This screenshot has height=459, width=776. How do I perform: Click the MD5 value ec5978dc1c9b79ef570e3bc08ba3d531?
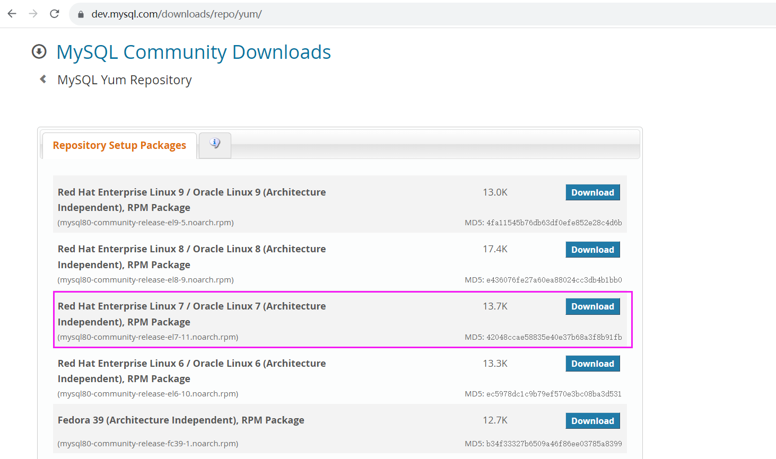tap(554, 394)
